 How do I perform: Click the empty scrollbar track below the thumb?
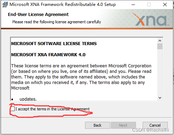(x=160, y=72)
